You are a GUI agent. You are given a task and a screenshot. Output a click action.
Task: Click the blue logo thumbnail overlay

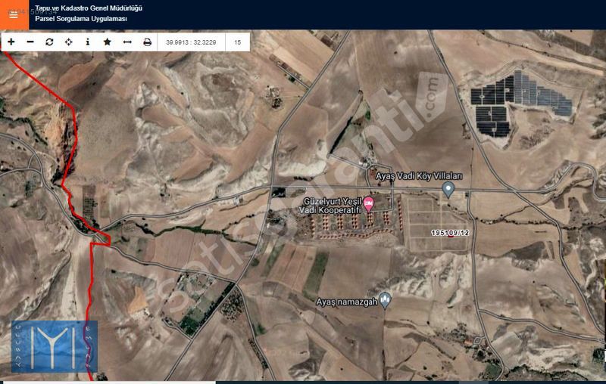tap(54, 346)
